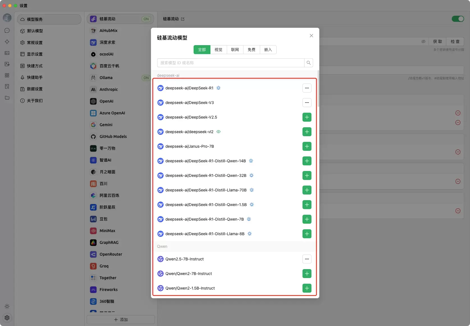Remove deepseek-ai/DeepSeek-R1 with its minus button
The width and height of the screenshot is (470, 326).
[307, 88]
